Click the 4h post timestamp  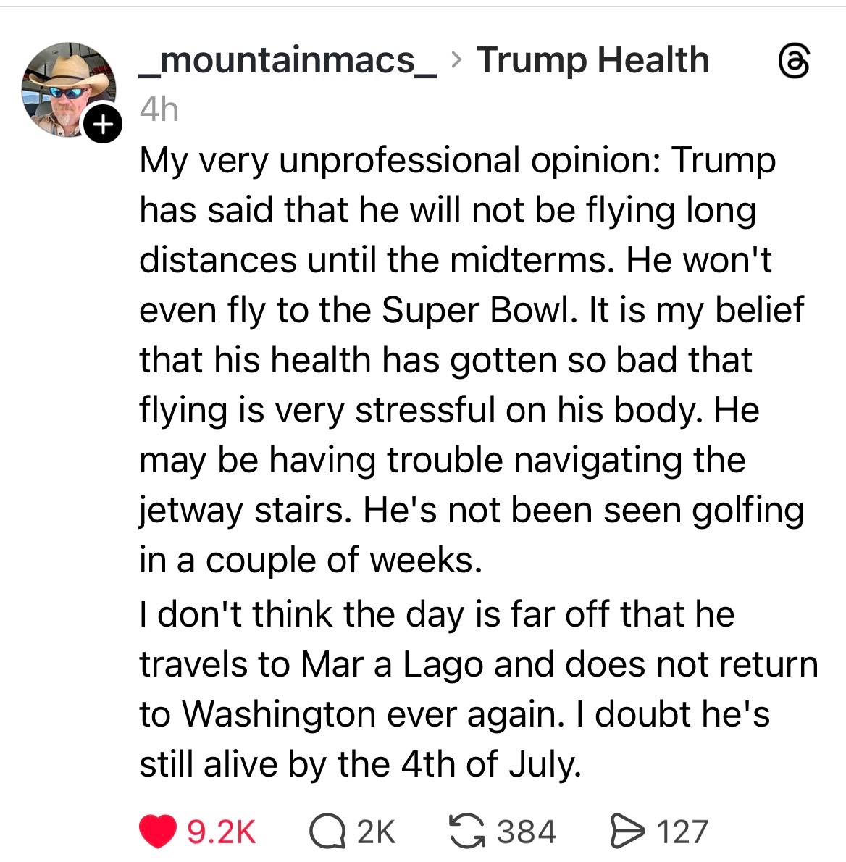click(x=159, y=109)
